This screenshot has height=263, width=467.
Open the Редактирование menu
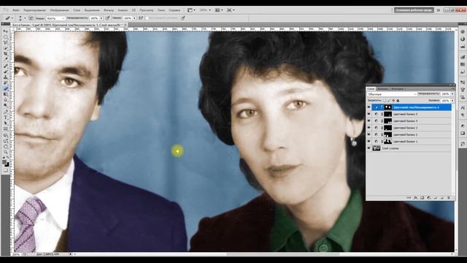pos(35,10)
